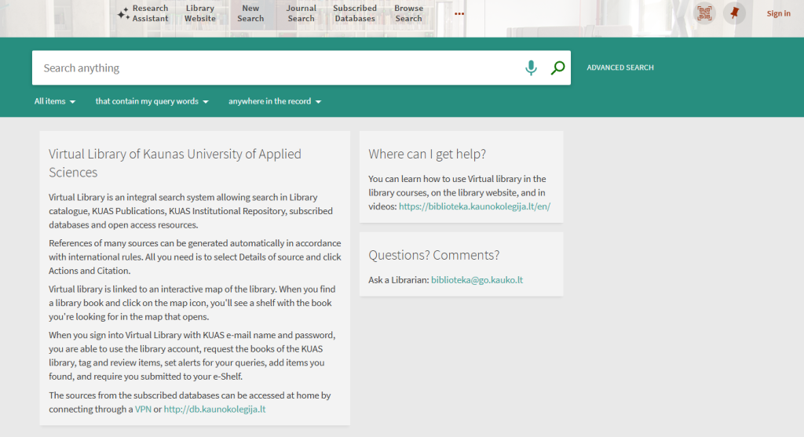Screen dimensions: 804x437
Task: Open the QR code scanner icon
Action: click(704, 13)
